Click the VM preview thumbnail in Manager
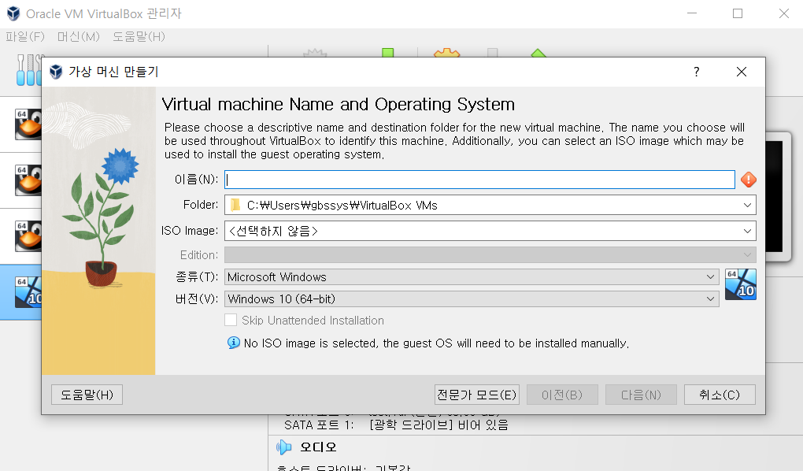Image resolution: width=803 pixels, height=471 pixels. (779, 197)
